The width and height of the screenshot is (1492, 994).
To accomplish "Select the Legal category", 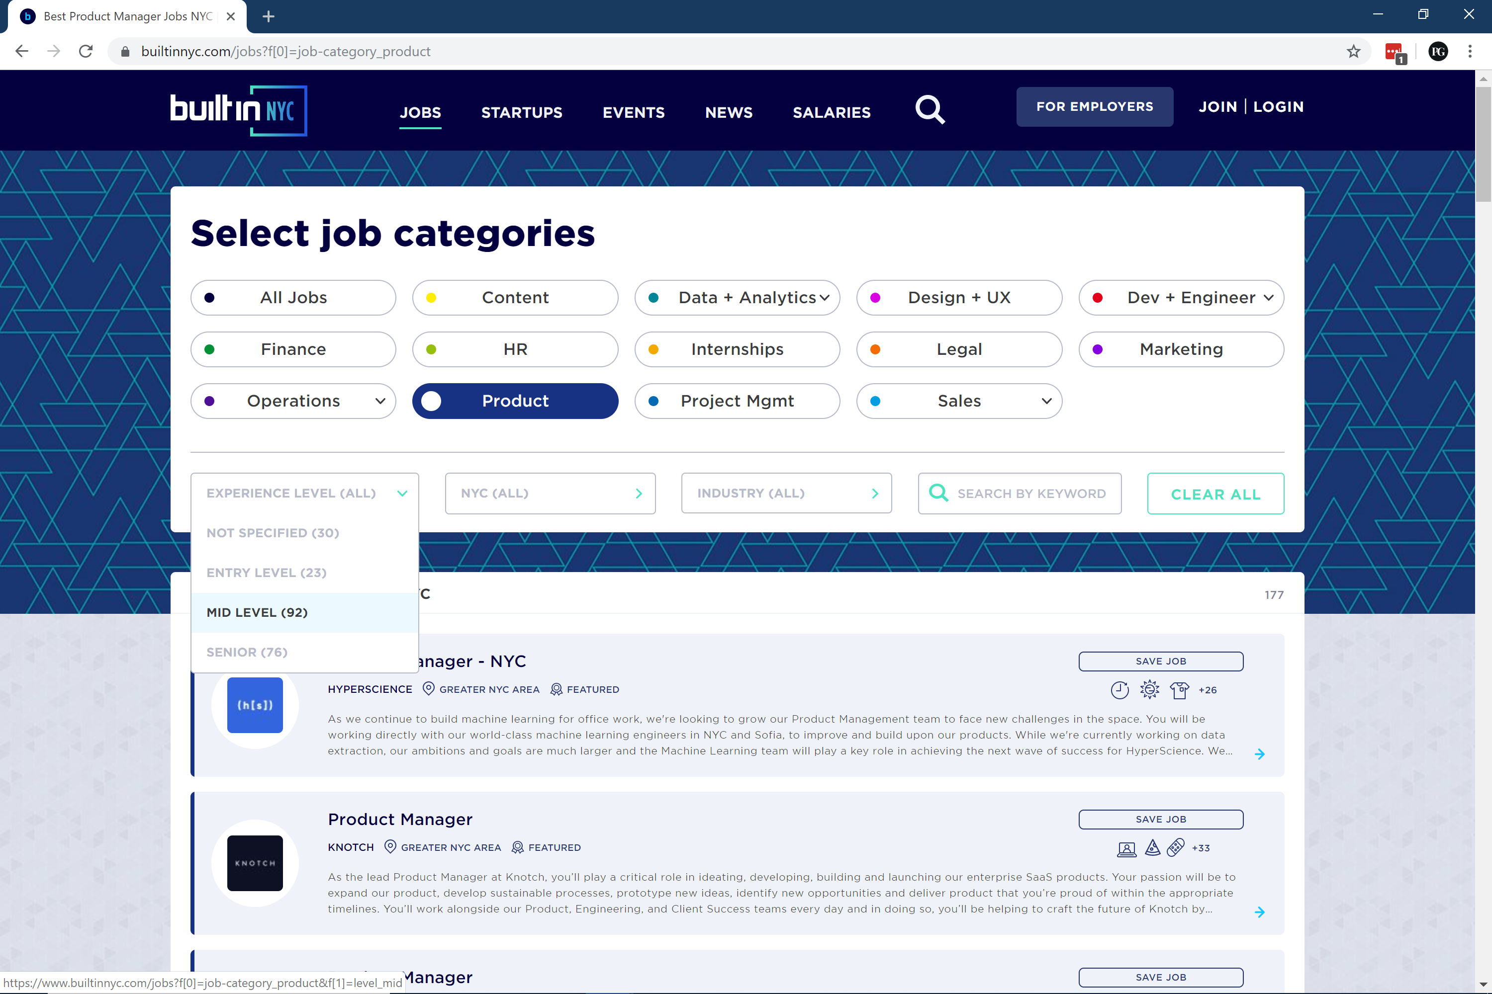I will pos(959,349).
